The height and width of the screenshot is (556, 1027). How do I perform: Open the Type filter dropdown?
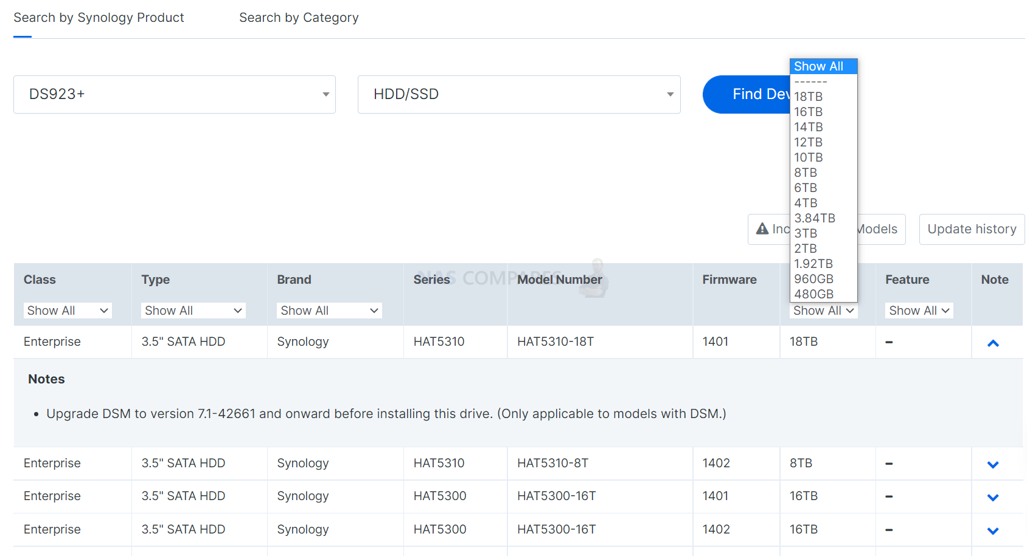(x=193, y=311)
